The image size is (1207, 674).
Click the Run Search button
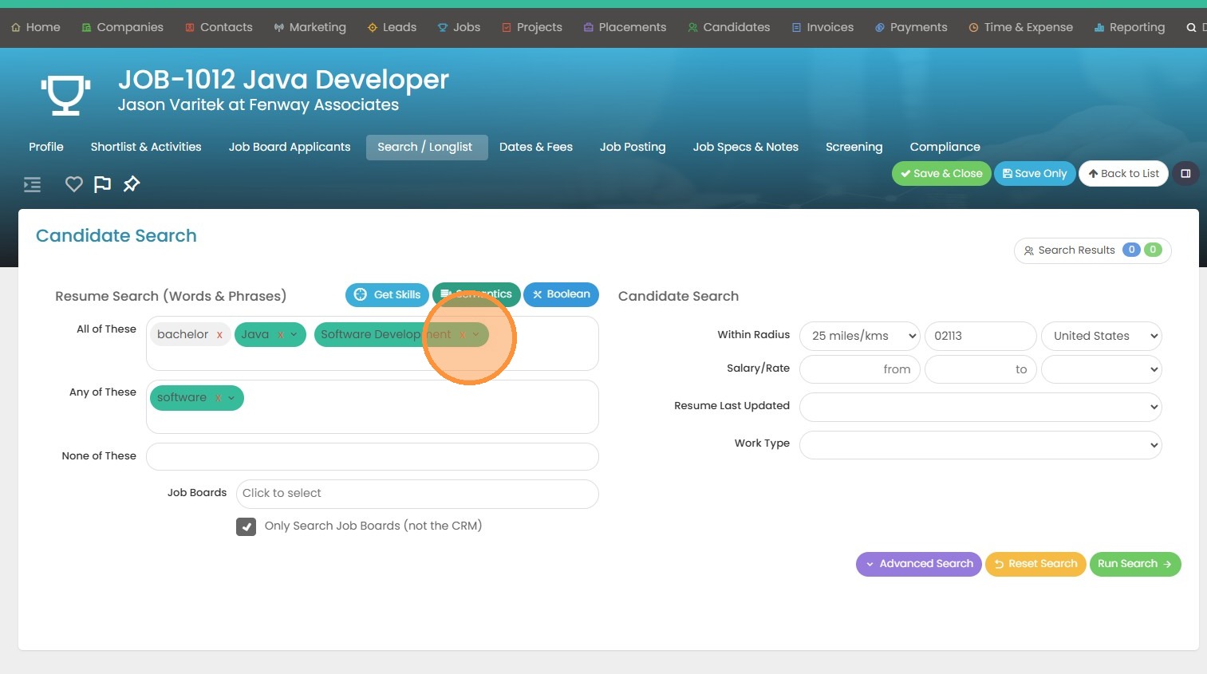tap(1134, 564)
